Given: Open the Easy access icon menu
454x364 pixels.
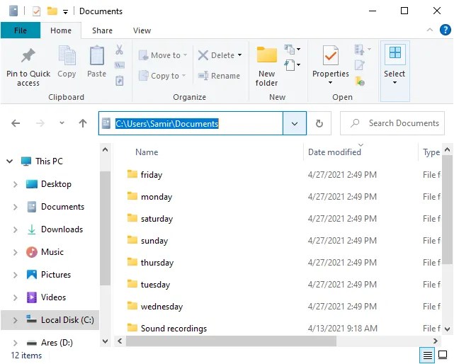Looking at the screenshot, I should pos(292,65).
